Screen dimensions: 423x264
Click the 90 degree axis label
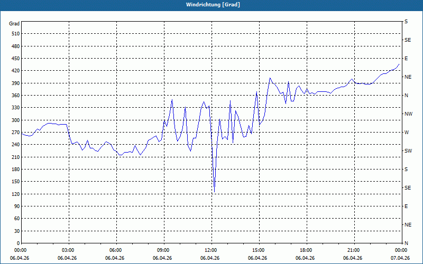point(17,206)
